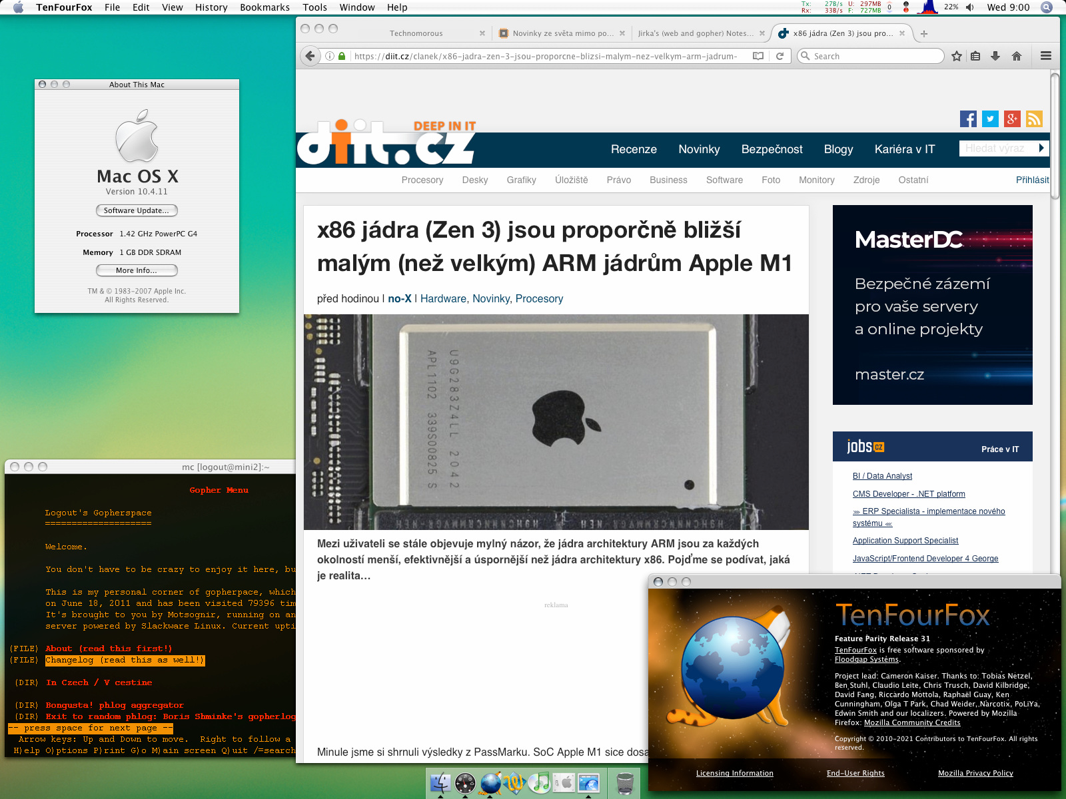The height and width of the screenshot is (799, 1066).
Task: Go to the home page icon
Action: (1017, 56)
